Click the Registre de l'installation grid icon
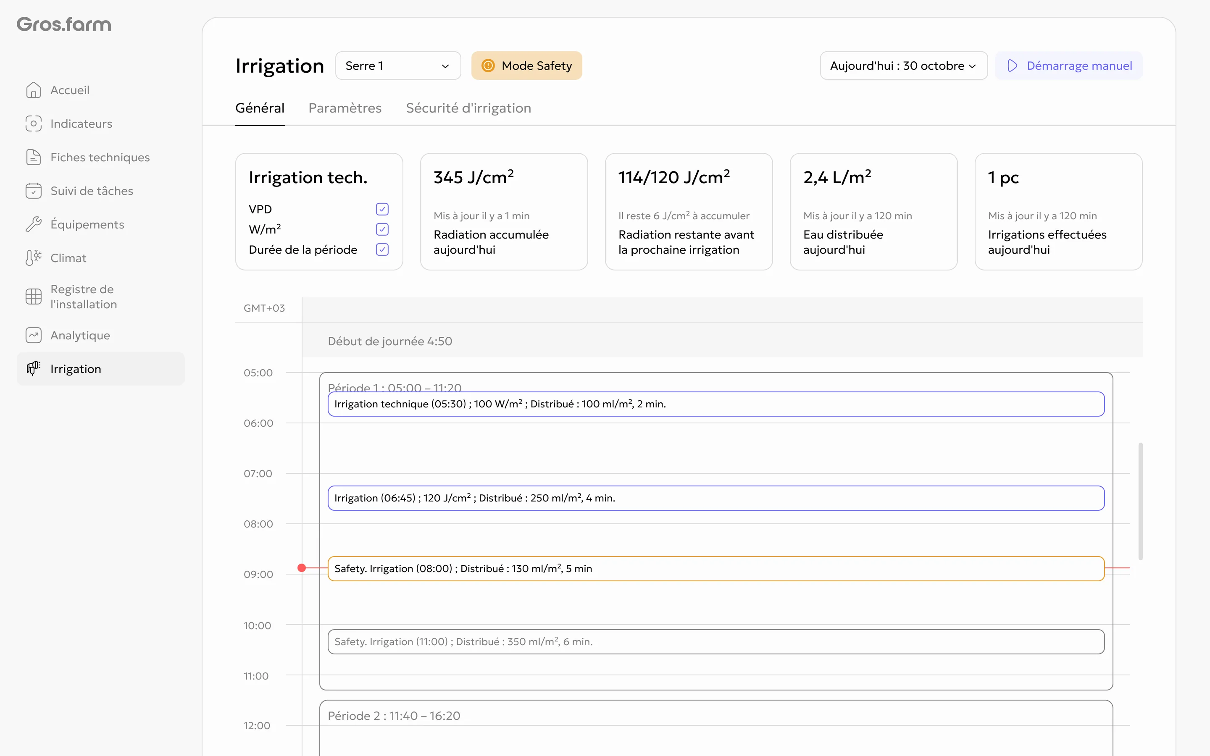This screenshot has height=756, width=1210. (34, 297)
